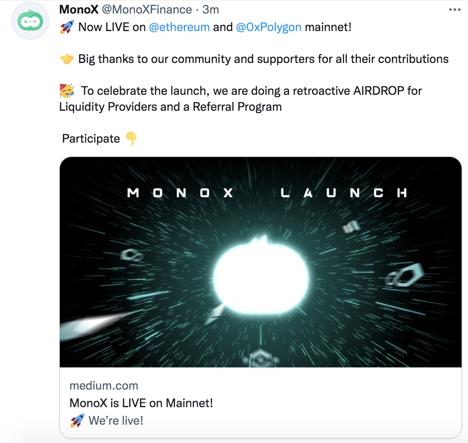
Task: Open the MonoX is LIVE on Mainnet! article
Action: click(141, 403)
